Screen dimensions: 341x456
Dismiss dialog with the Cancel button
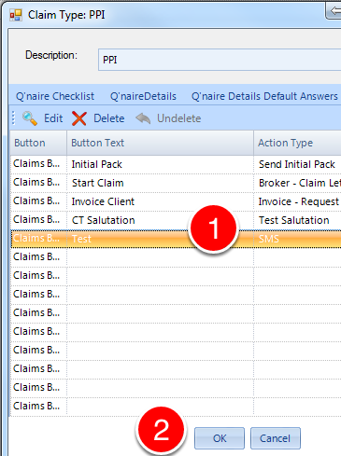pos(276,438)
